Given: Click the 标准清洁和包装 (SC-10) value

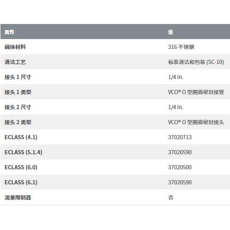Looking at the screenshot, I should [196, 62].
